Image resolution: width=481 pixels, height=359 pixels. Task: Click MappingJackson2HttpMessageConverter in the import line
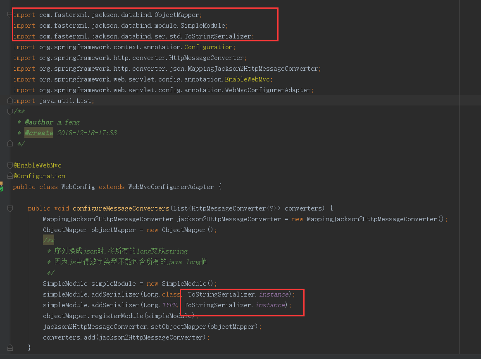[253, 69]
